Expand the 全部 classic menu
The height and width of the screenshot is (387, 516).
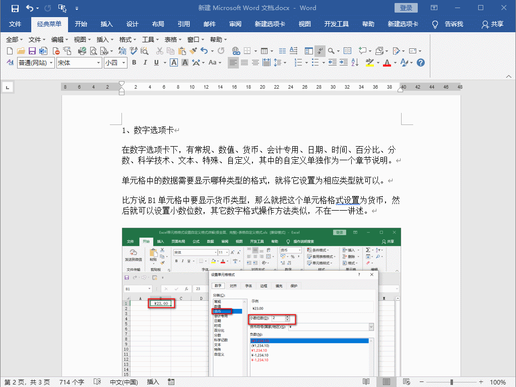coord(14,39)
